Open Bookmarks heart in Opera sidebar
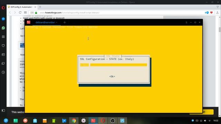 (x=3, y=45)
